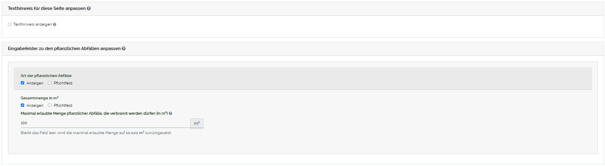Viewport: 605px width, 166px height.
Task: Show help for 'Maximal erlaubte Menge' field
Action: click(x=171, y=113)
